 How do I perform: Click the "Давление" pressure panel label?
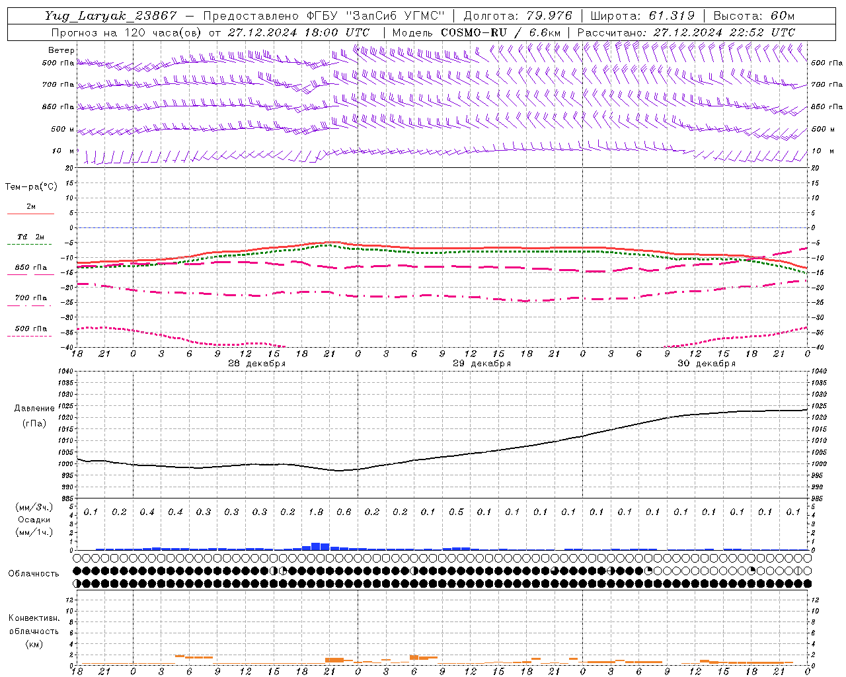coord(34,409)
